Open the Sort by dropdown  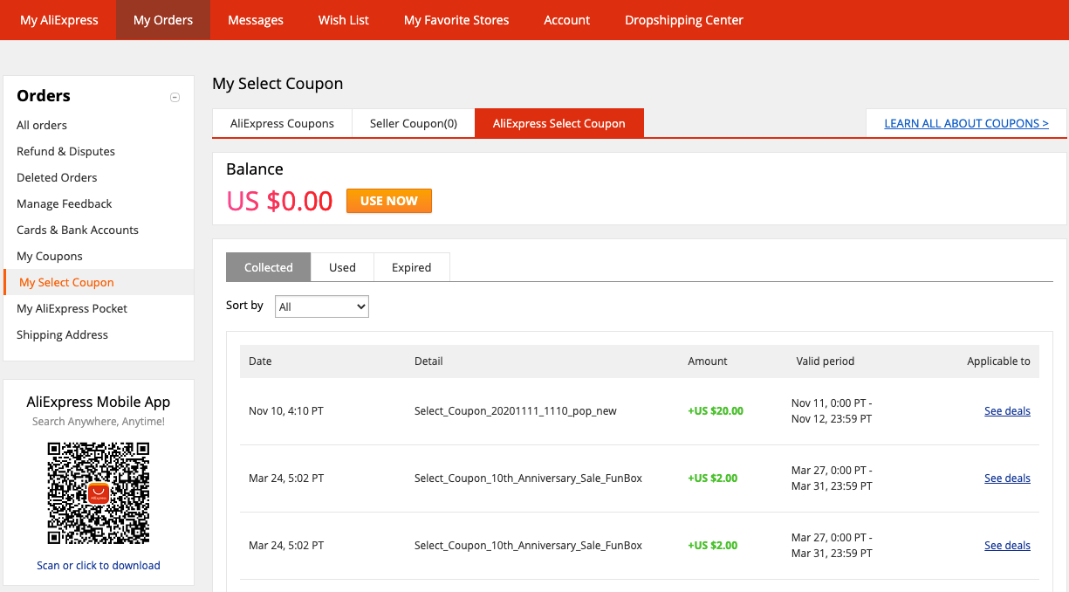322,306
